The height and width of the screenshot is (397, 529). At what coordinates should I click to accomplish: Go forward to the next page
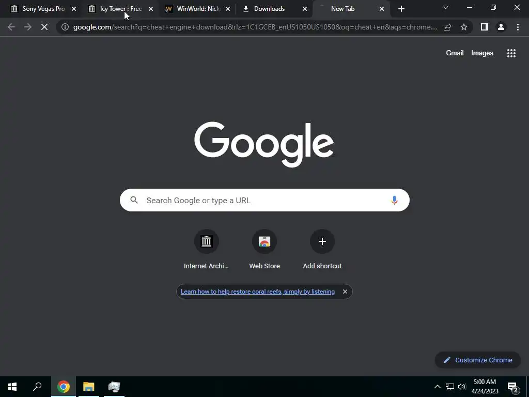pyautogui.click(x=28, y=27)
